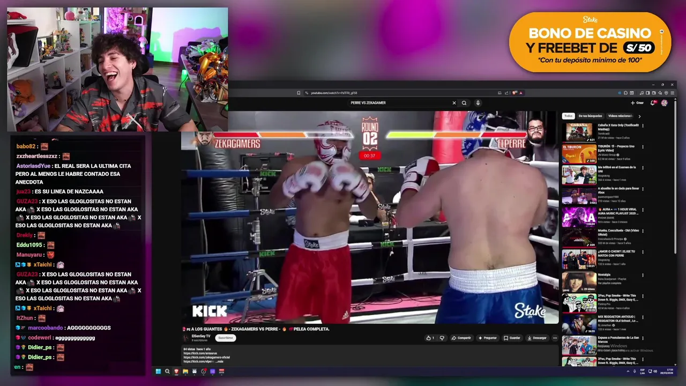Viewport: 686px width, 386px height.
Task: Click the browser address bar URL
Action: click(334, 93)
